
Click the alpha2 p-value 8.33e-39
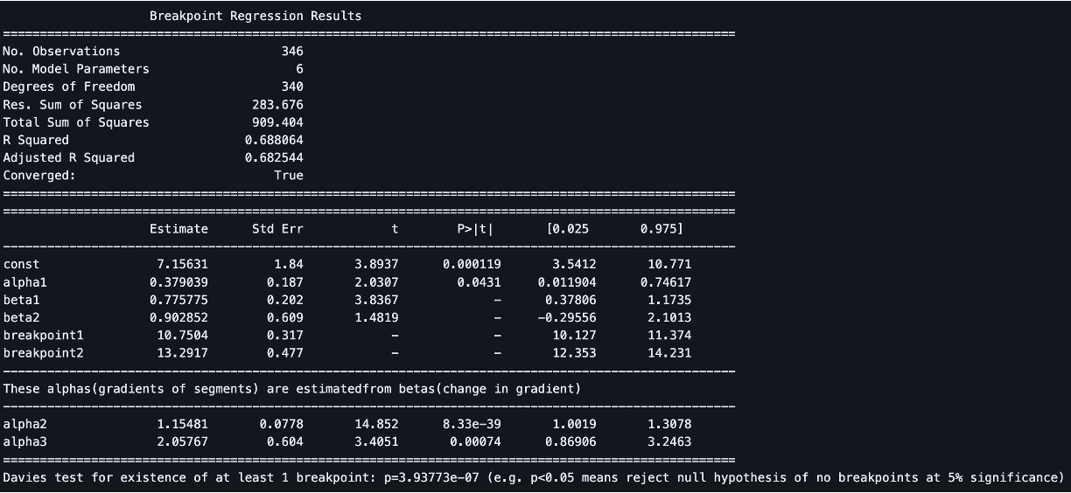point(472,424)
